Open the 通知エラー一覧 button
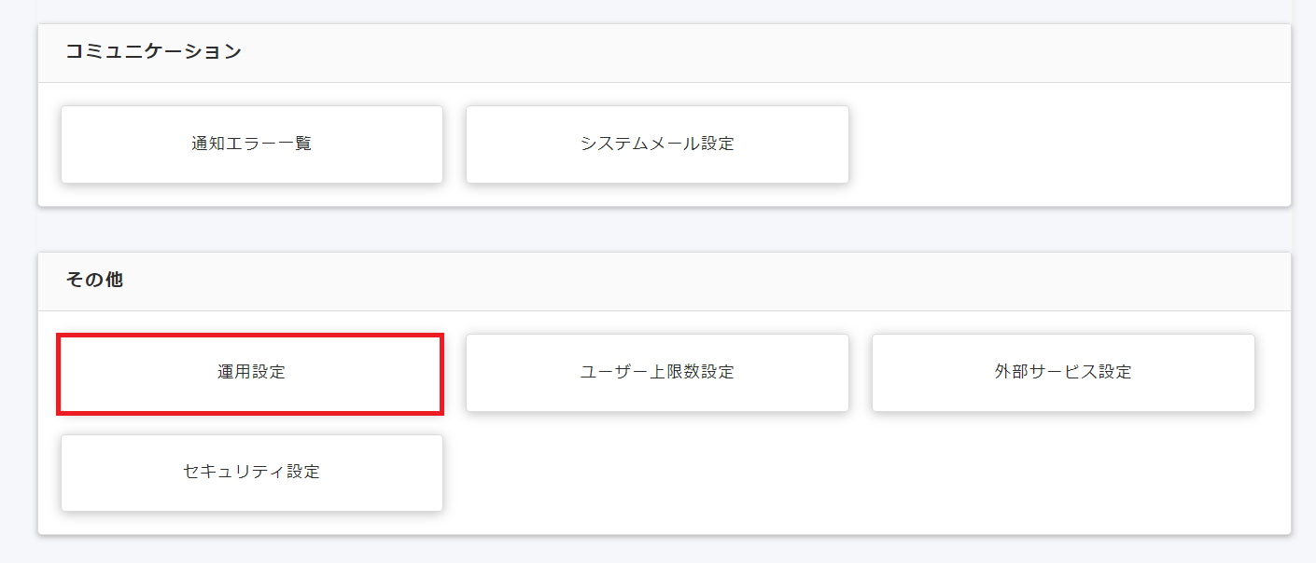The image size is (1316, 563). click(x=251, y=144)
